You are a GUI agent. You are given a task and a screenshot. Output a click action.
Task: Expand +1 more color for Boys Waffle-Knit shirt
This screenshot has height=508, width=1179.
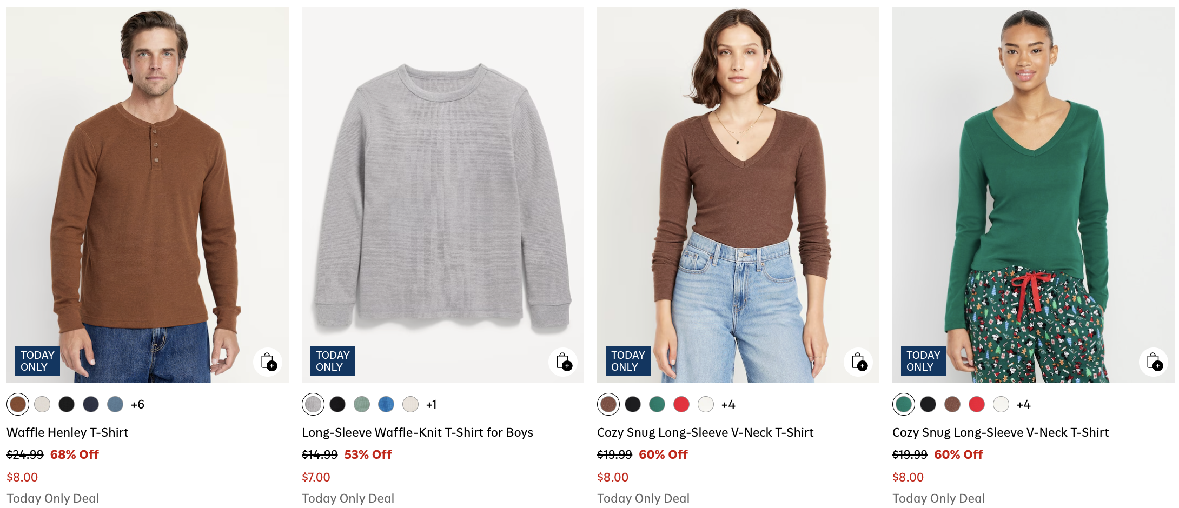coord(431,404)
